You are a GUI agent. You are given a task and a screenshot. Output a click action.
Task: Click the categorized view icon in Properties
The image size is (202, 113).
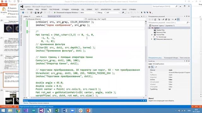149,67
